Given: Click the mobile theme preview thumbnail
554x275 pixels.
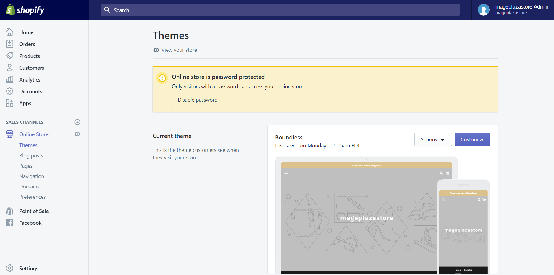Looking at the screenshot, I should 463,227.
